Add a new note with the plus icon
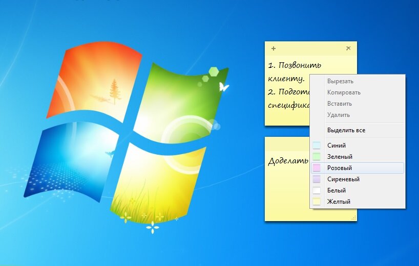Screen dimensions: 419x266 274,49
